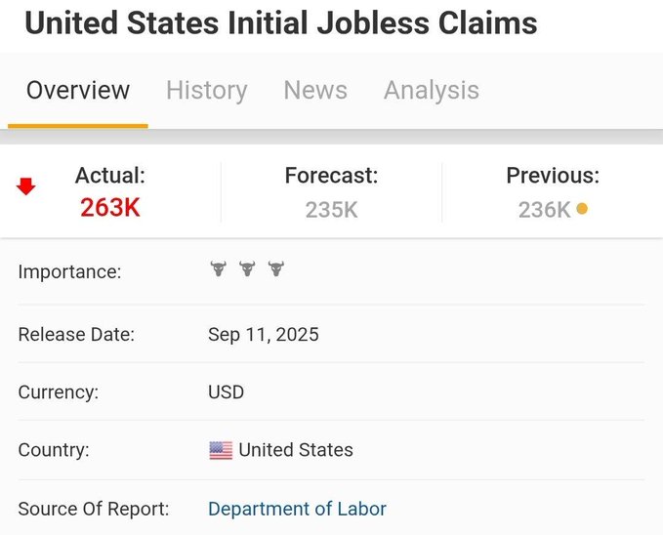Image resolution: width=663 pixels, height=535 pixels.
Task: Open the Department of Labor link
Action: 297,509
